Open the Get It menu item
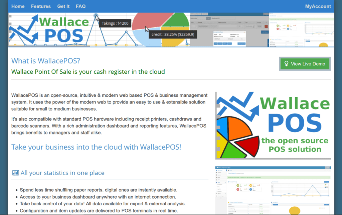 coord(63,6)
